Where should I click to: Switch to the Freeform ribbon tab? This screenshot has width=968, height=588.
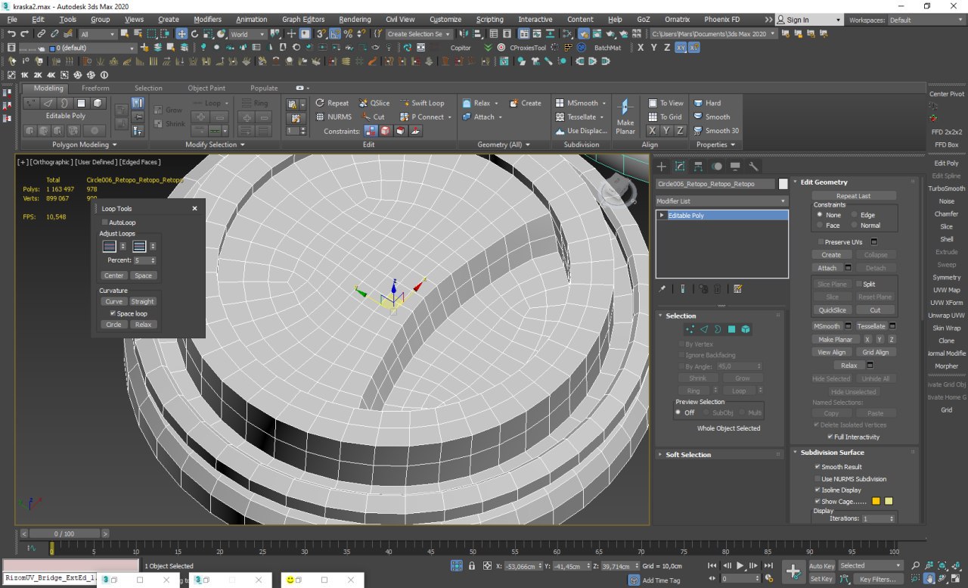95,88
